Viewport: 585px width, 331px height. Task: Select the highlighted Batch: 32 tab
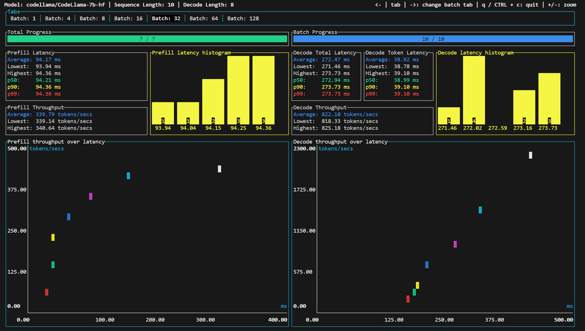[x=166, y=19]
